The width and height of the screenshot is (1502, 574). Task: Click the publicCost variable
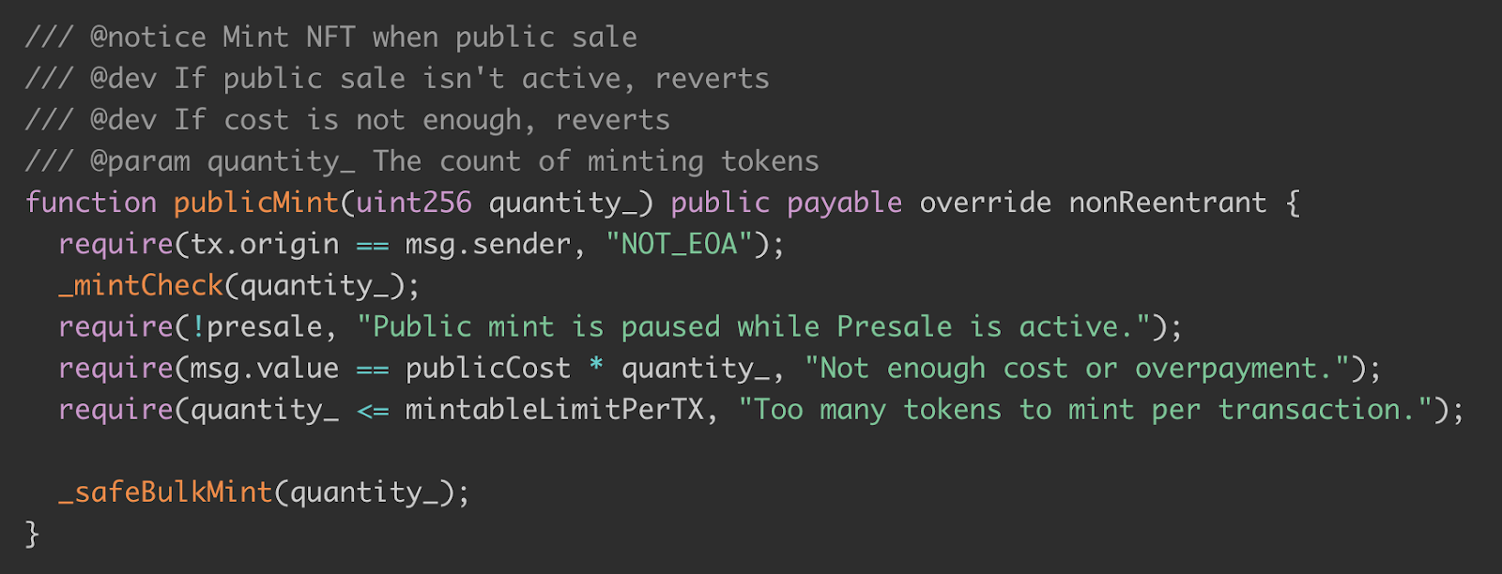tap(488, 368)
